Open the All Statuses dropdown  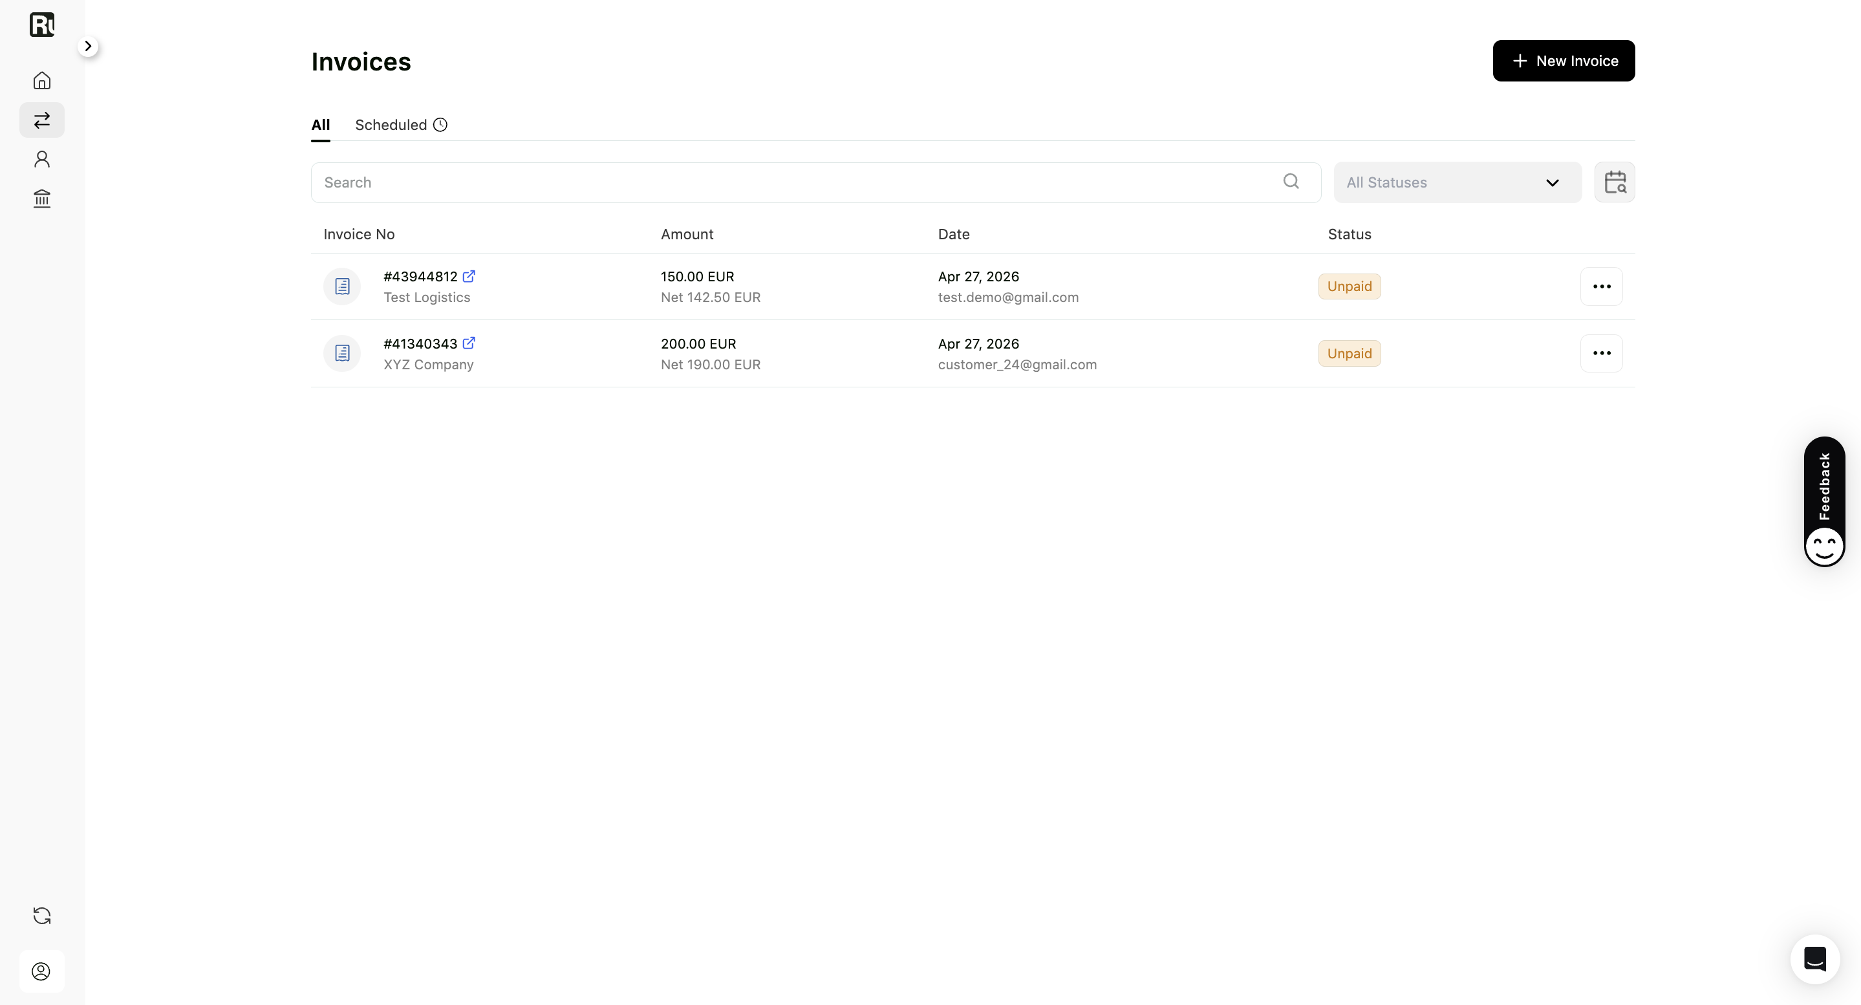1457,182
